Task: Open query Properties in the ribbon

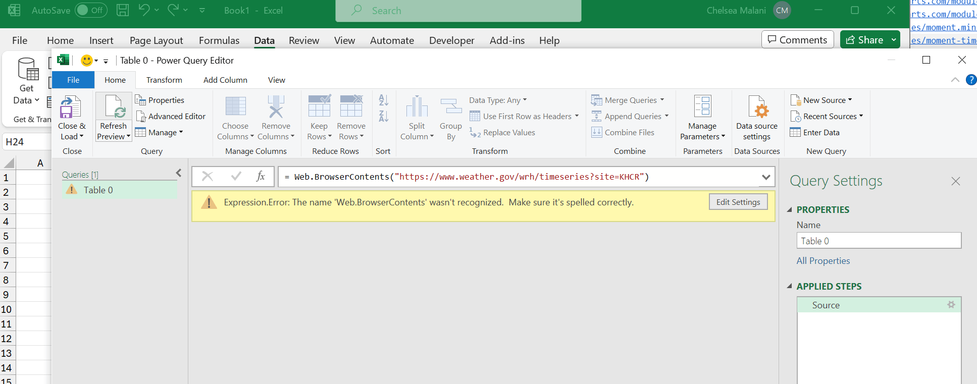Action: pyautogui.click(x=160, y=100)
